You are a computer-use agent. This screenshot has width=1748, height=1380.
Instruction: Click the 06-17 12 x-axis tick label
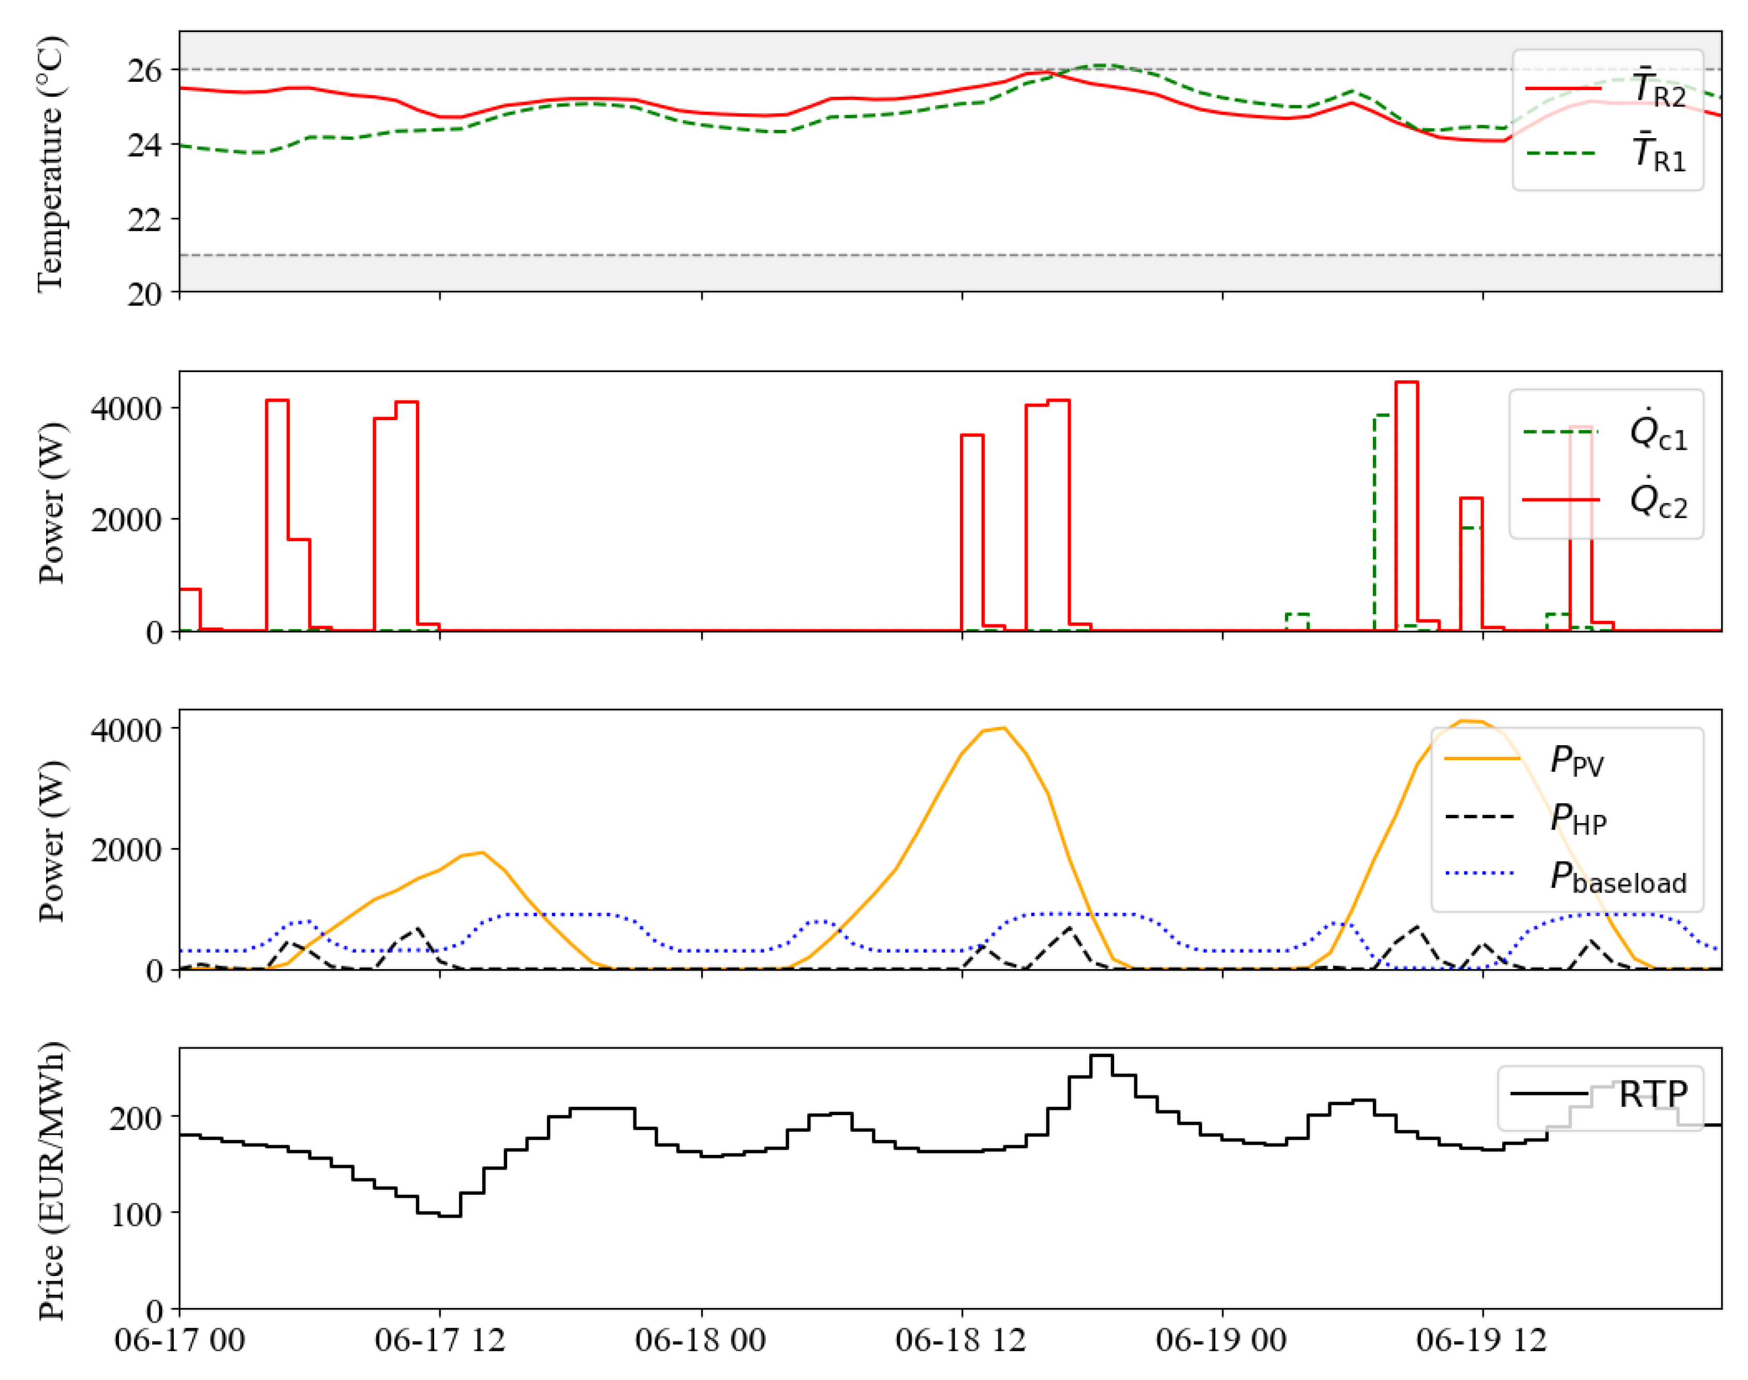tap(440, 1340)
